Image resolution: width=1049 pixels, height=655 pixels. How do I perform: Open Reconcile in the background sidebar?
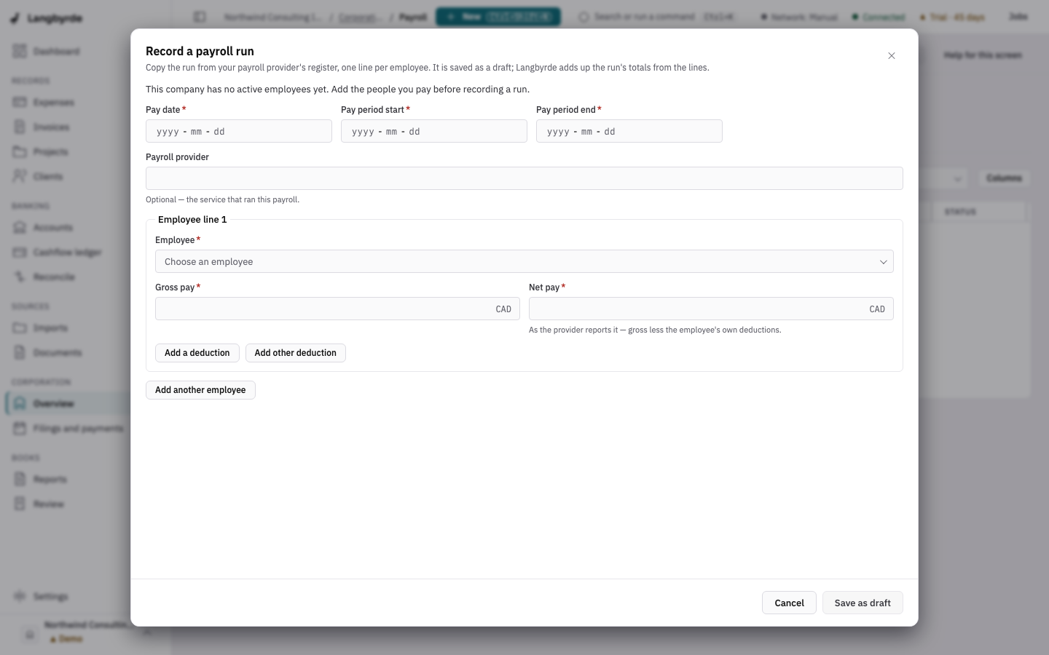pos(67,277)
